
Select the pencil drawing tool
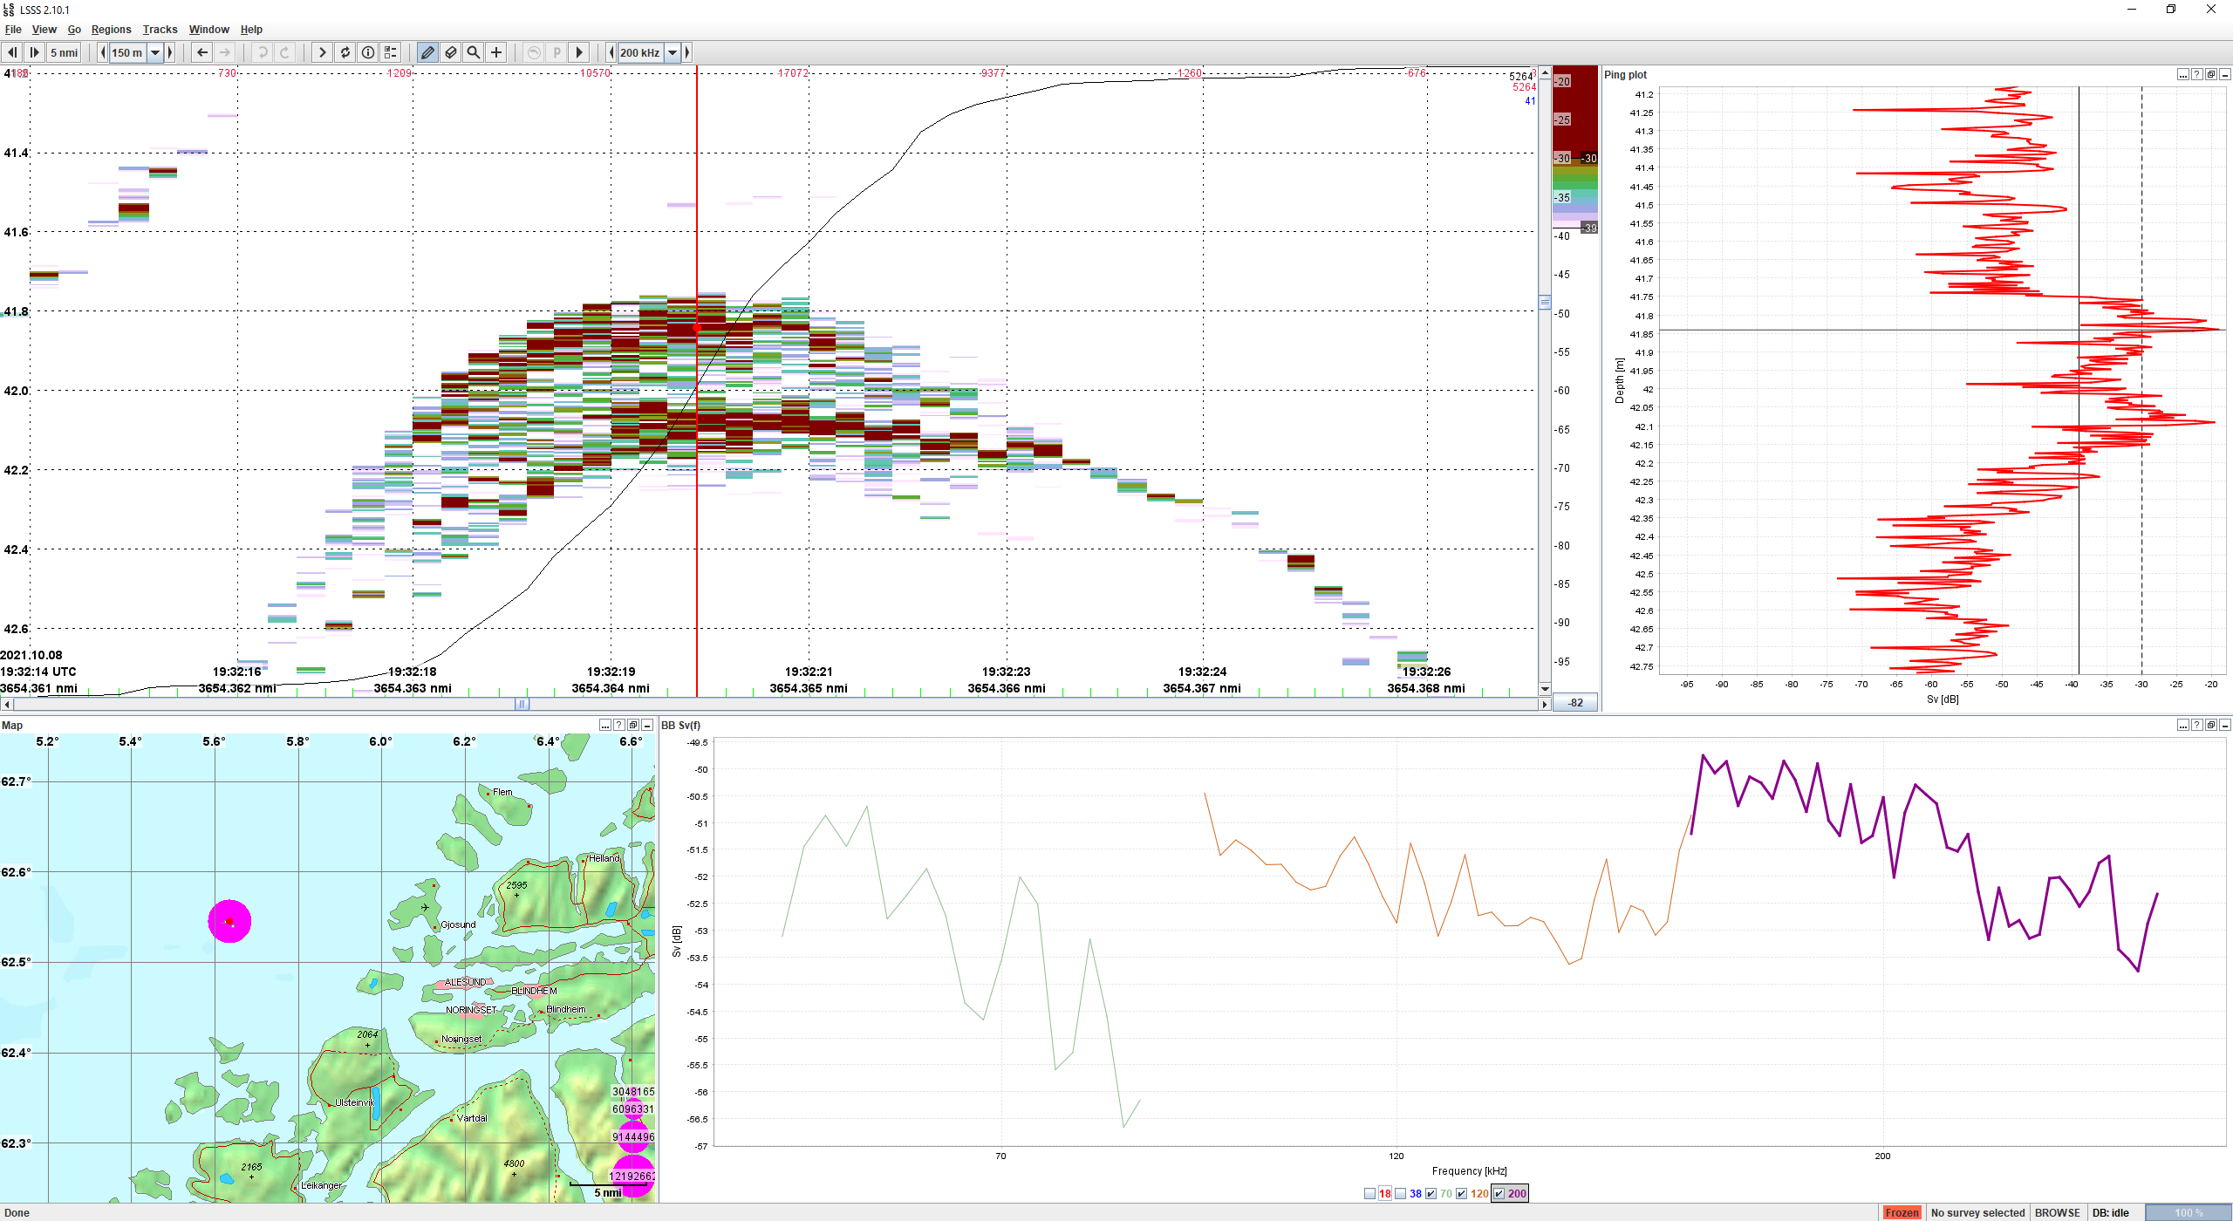pos(427,52)
